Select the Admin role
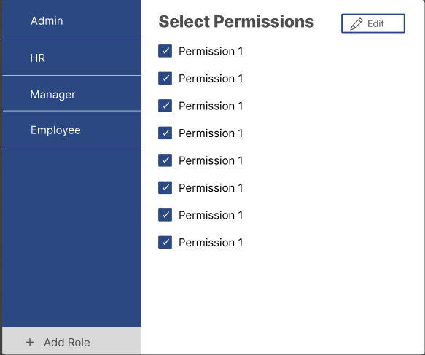The height and width of the screenshot is (355, 425). coord(72,20)
